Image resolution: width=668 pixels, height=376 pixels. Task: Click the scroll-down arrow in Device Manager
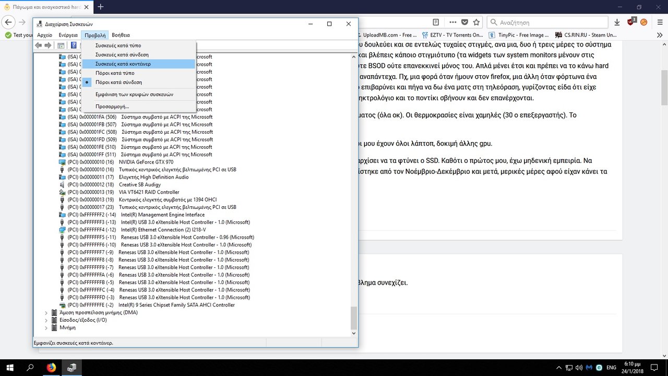(354, 333)
